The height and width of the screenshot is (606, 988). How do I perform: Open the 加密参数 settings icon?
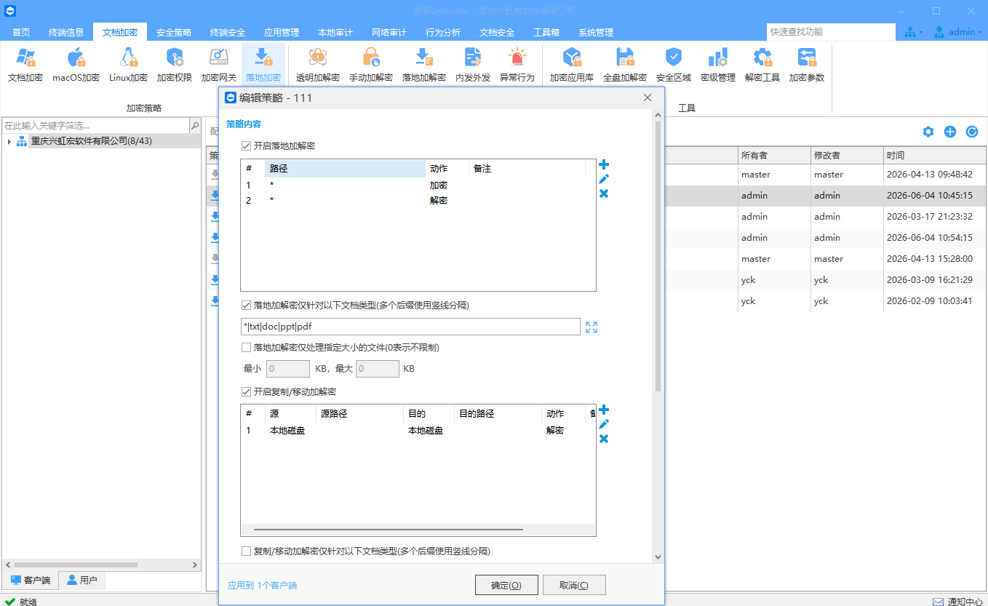click(x=807, y=65)
